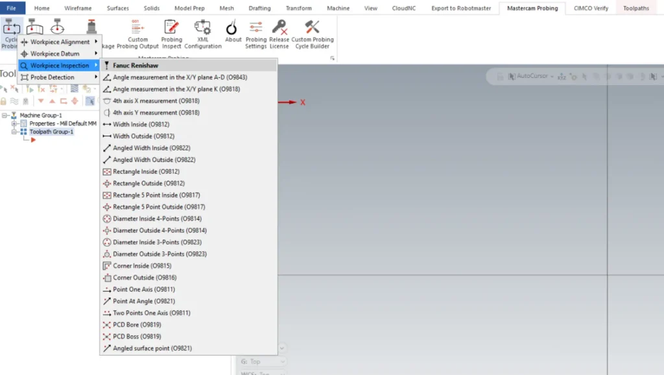Viewport: 664px width, 375px height.
Task: Open XML Configuration
Action: pyautogui.click(x=203, y=34)
